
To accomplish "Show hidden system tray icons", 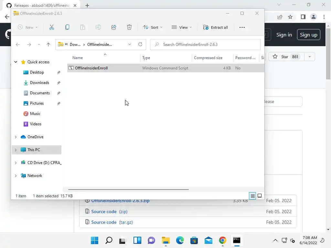I will click(x=275, y=240).
